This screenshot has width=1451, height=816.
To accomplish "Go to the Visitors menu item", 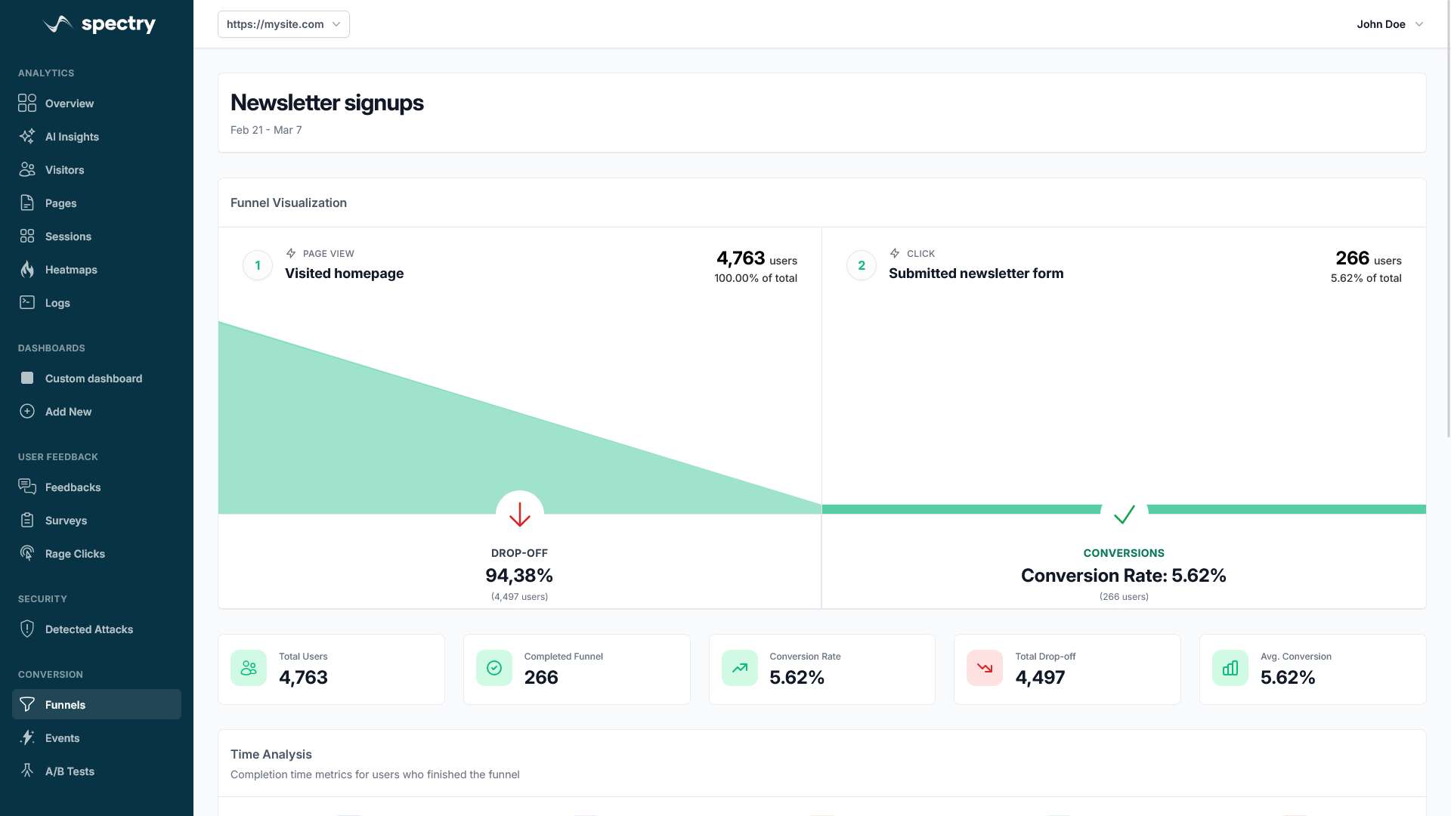I will pos(65,170).
